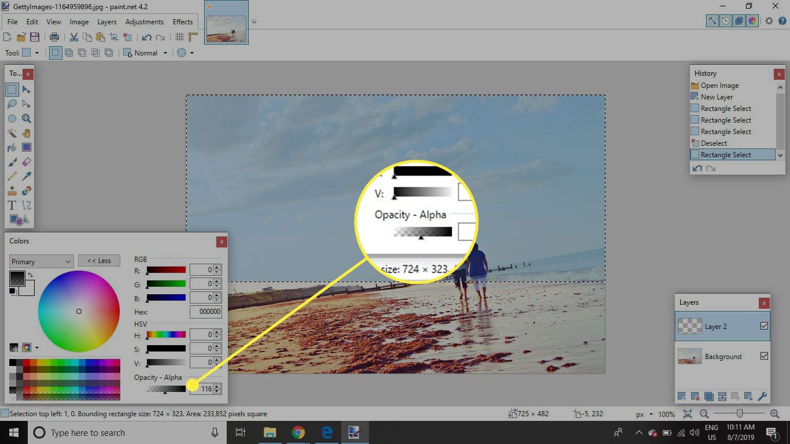Screen dimensions: 790x444
Task: Open the Primary color dropdown
Action: pos(41,261)
